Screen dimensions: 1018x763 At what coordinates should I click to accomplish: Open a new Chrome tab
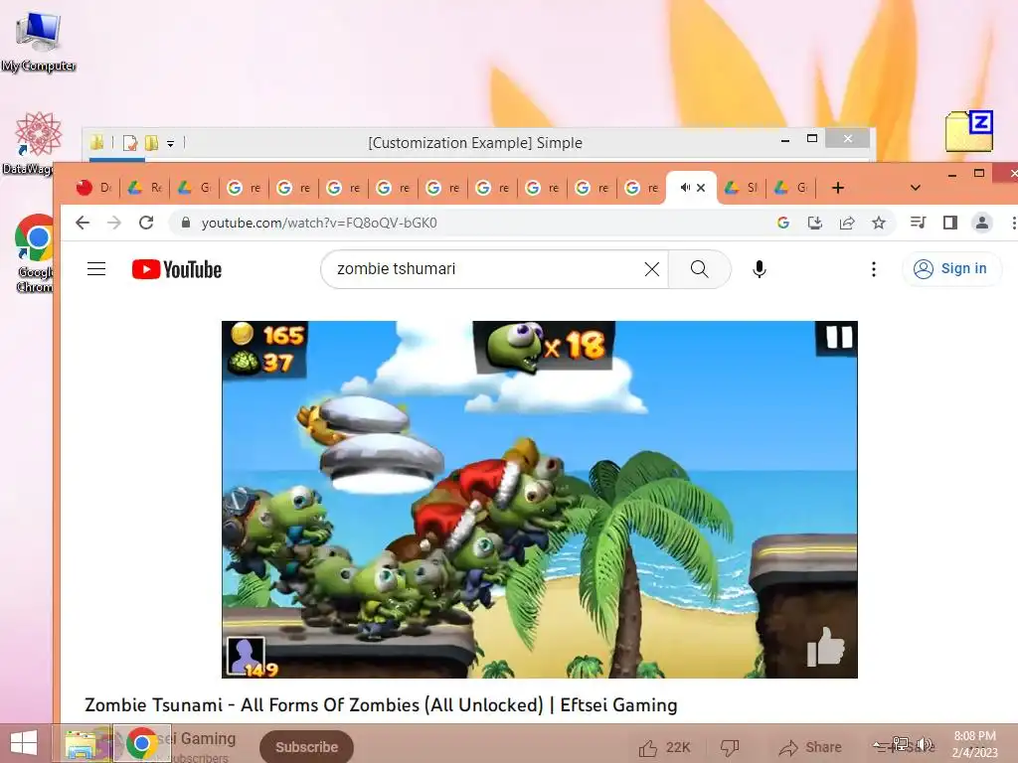coord(837,188)
